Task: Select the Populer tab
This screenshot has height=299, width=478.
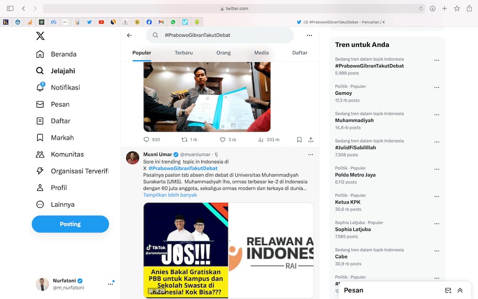Action: [142, 53]
